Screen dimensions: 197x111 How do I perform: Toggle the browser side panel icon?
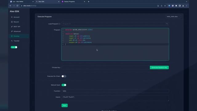180,6
